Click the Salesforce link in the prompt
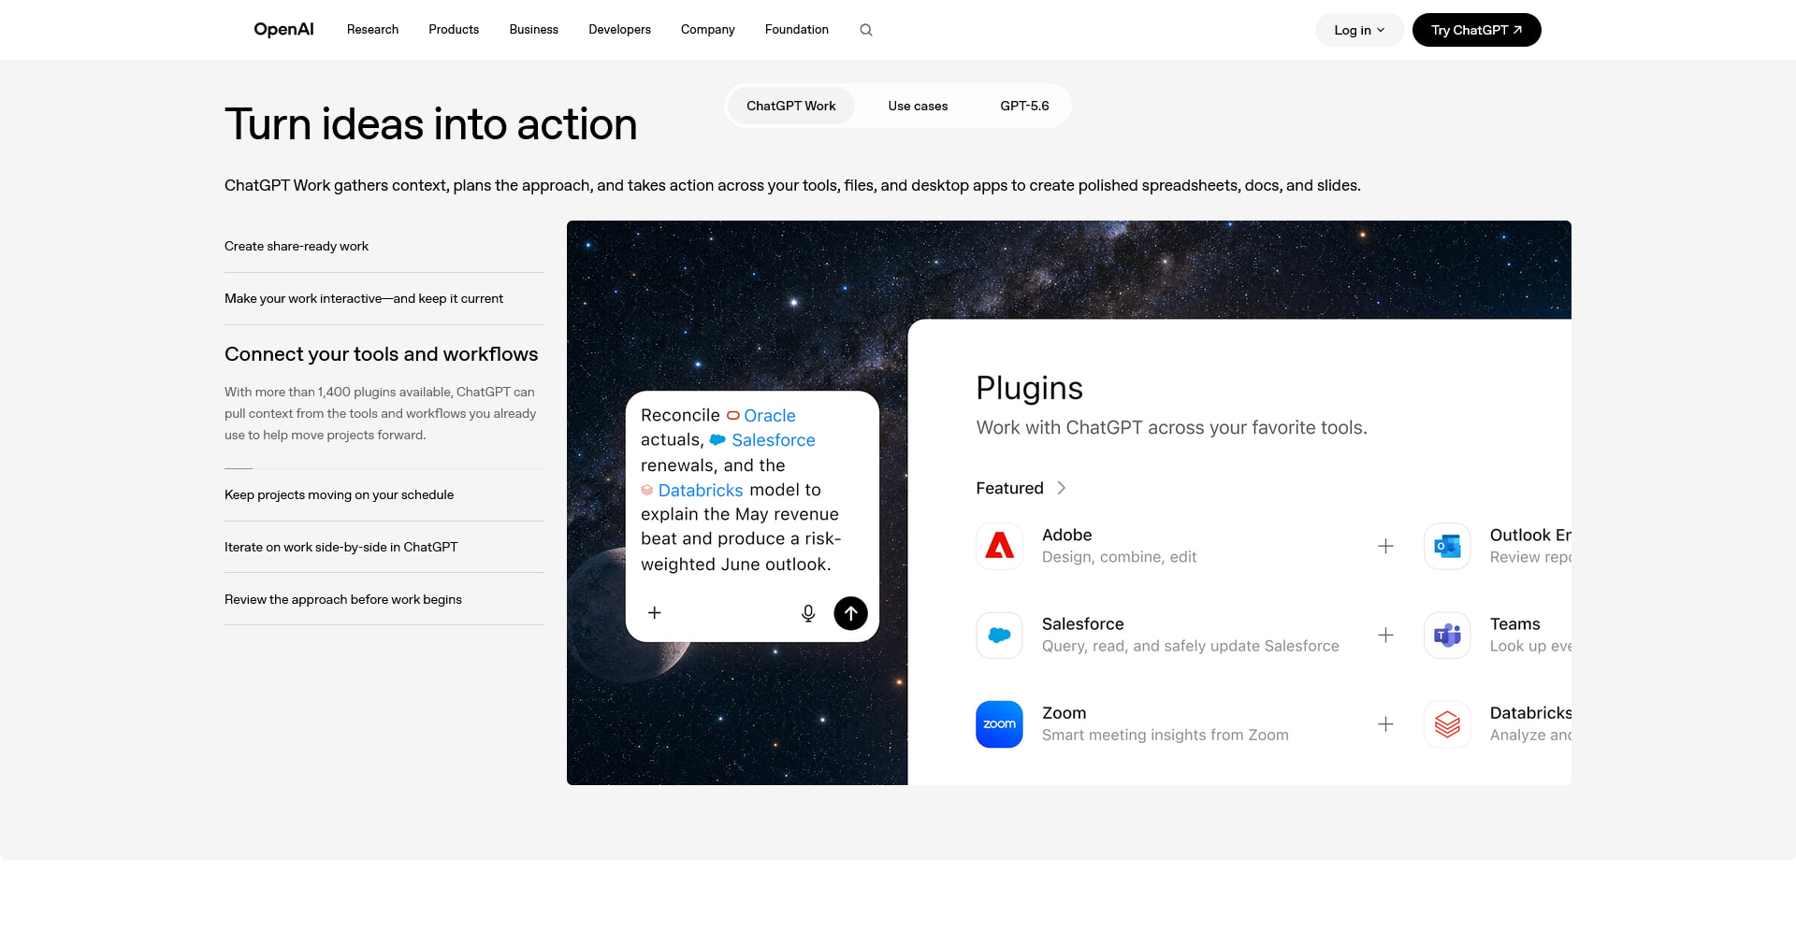Screen dimensions: 1796x930 pos(774,440)
